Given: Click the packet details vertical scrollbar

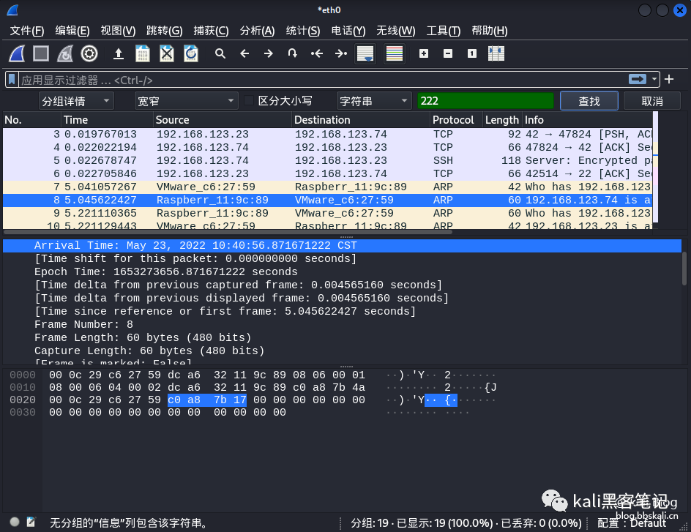Looking at the screenshot, I should click(684, 269).
